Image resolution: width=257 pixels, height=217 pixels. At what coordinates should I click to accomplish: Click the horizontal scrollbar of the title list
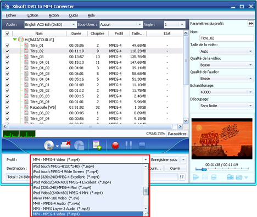[x=90, y=126]
